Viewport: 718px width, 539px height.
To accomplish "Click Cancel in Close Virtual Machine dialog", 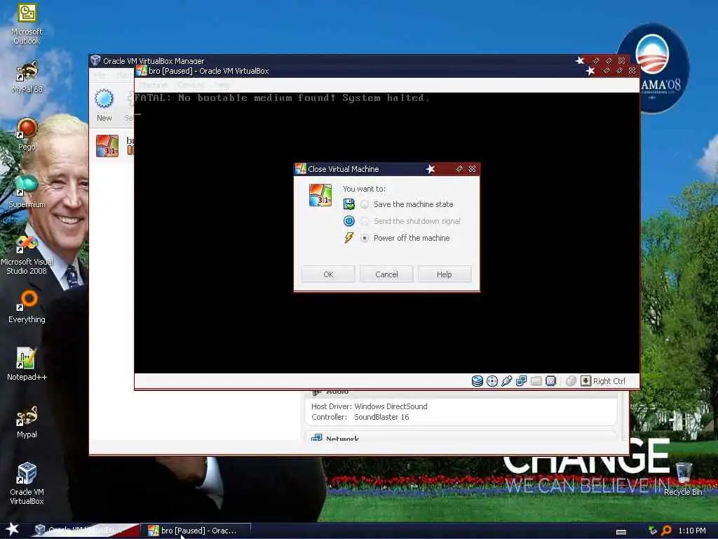I will point(386,274).
